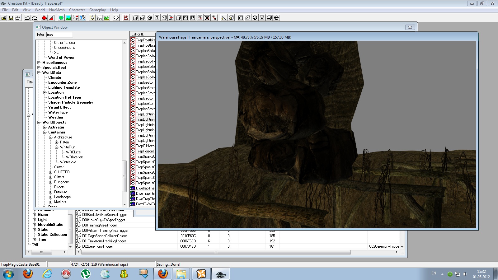Click the Object Window tree scrollbar thumb
This screenshot has height=280, width=498.
tap(125, 176)
